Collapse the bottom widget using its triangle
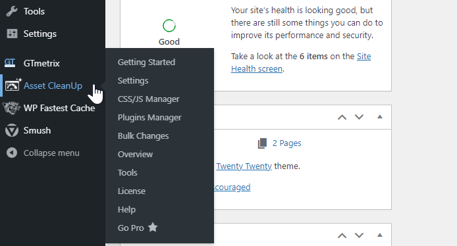The height and width of the screenshot is (246, 457). click(379, 235)
